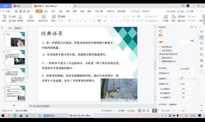Click the Windows taskbar search icon
Image resolution: width=205 pixels, height=122 pixels.
click(x=9, y=115)
